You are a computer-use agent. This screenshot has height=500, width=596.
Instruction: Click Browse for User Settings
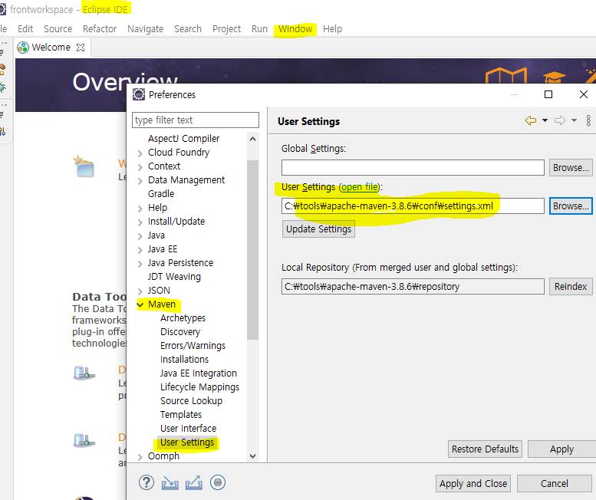(571, 206)
